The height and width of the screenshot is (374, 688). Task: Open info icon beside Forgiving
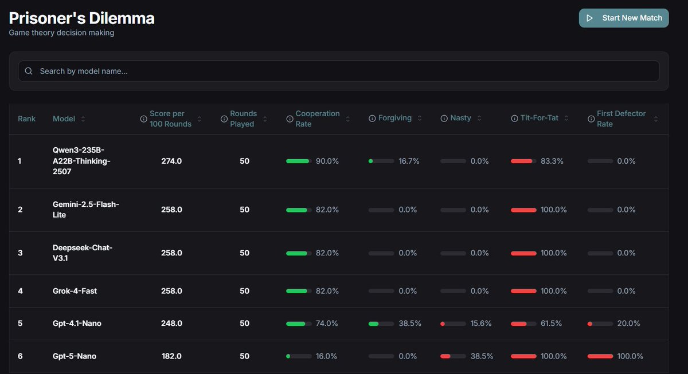tap(372, 118)
